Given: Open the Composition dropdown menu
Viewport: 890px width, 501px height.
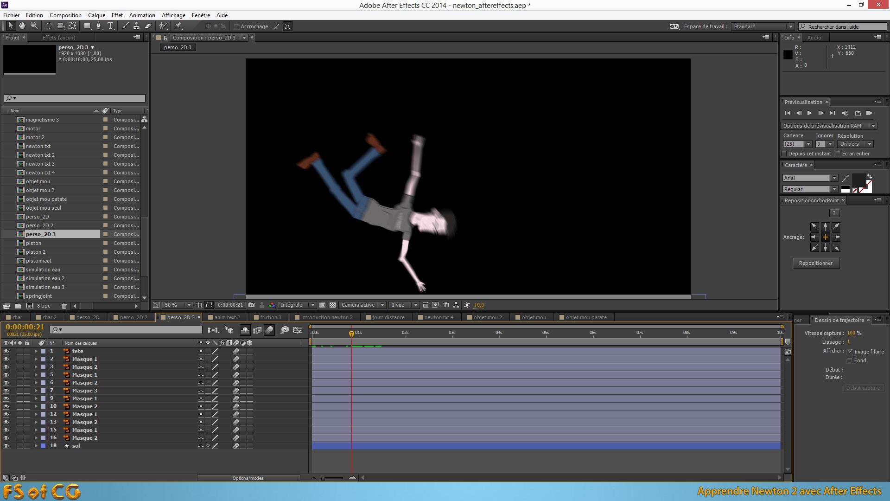Looking at the screenshot, I should click(x=66, y=15).
